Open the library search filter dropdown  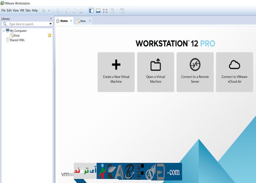50,24
